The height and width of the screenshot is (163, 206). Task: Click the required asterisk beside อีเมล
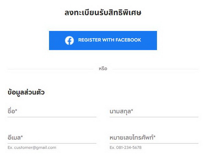tap(22, 137)
